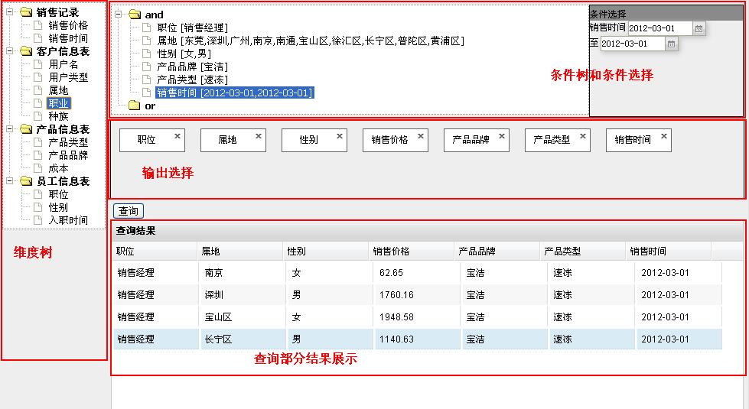Screen dimensions: 749x409
Task: Collapse the and condition group
Action: (x=118, y=15)
